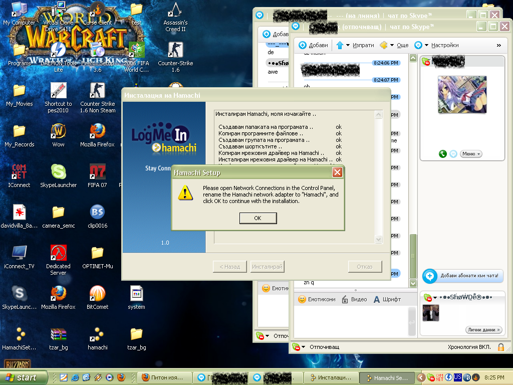This screenshot has width=513, height=385.
Task: Select the HamachiSet... installer icon
Action: click(19, 338)
